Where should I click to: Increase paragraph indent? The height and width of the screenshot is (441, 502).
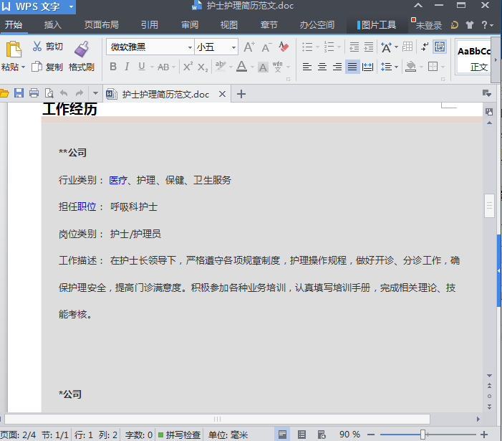click(x=369, y=47)
